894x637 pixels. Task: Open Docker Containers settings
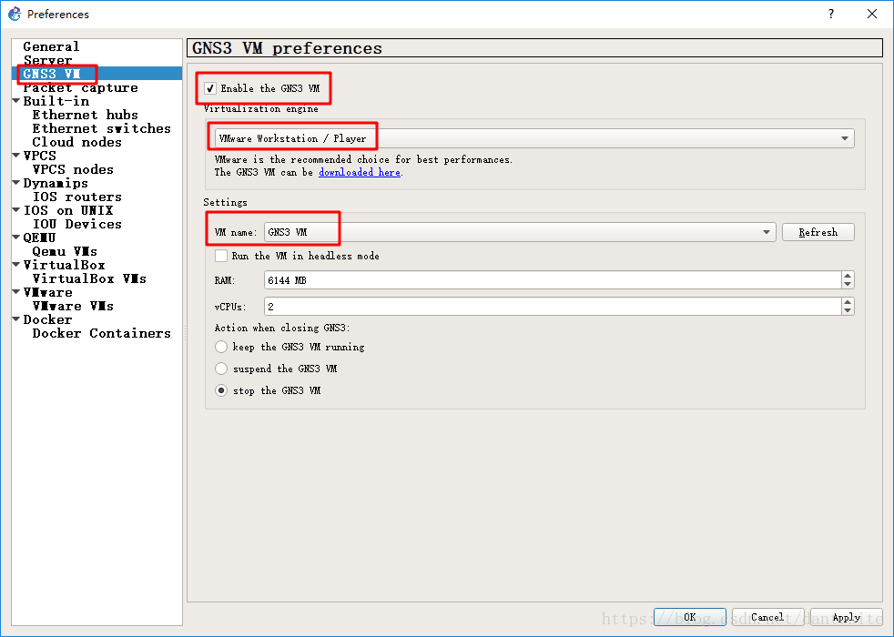[x=101, y=334]
